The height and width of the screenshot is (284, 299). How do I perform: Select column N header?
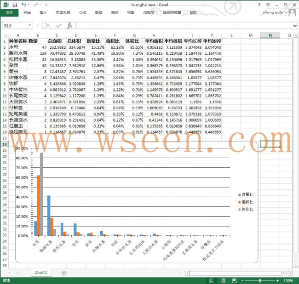pyautogui.click(x=270, y=35)
